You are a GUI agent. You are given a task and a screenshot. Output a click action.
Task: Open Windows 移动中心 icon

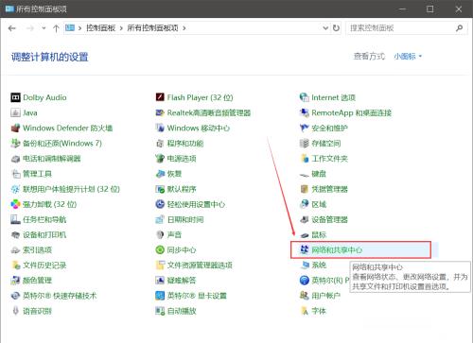(160, 129)
